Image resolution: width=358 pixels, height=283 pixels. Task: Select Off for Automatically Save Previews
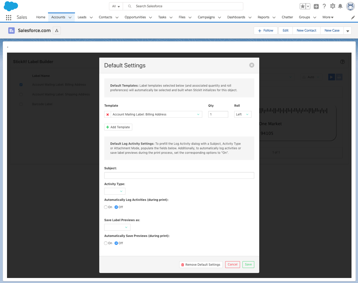tap(116, 243)
